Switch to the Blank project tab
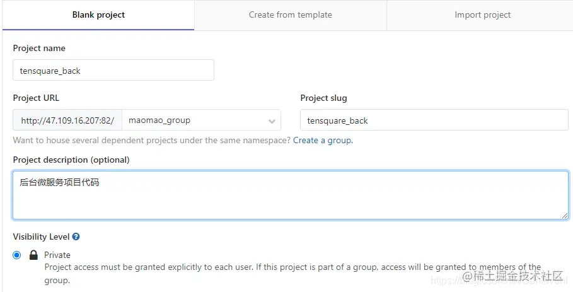Viewport: 573px width, 292px height. (98, 15)
